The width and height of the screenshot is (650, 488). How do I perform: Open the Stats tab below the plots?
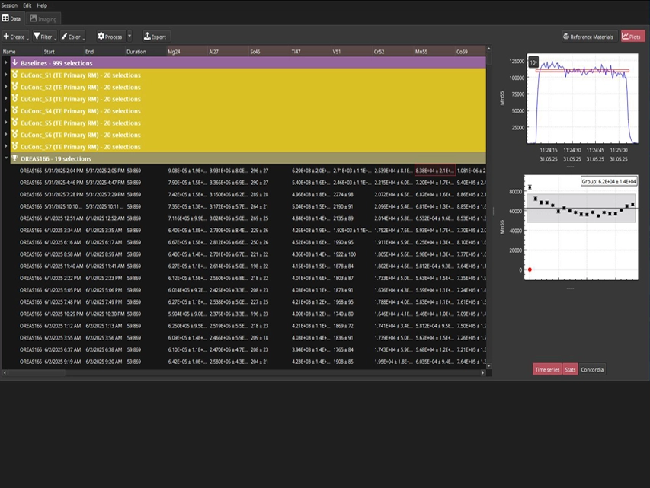click(x=570, y=368)
